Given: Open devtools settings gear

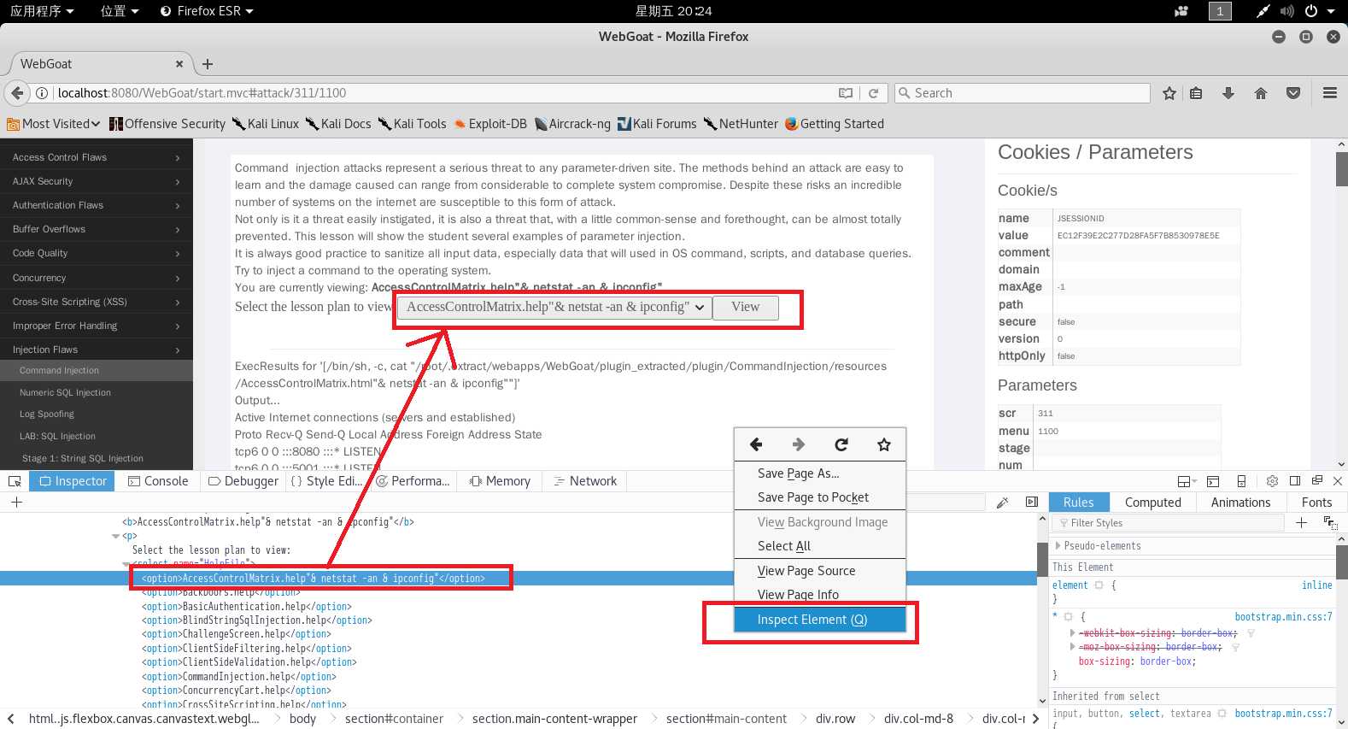Looking at the screenshot, I should tap(1272, 481).
